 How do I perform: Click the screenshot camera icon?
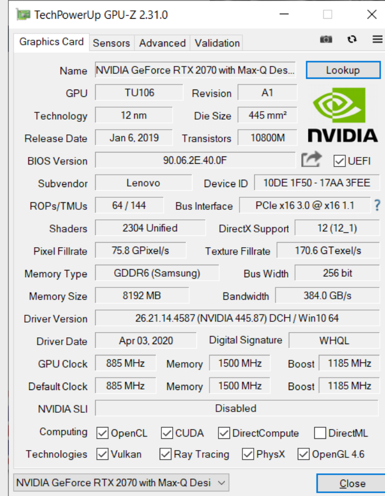(x=326, y=39)
